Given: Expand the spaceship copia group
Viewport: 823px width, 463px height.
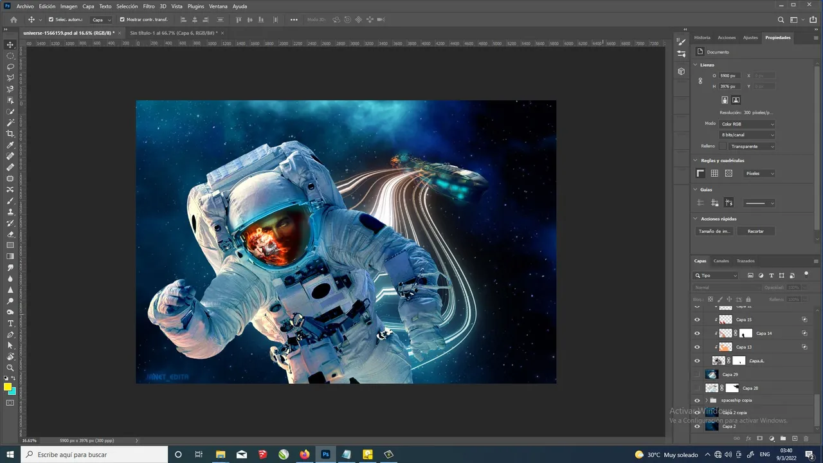Looking at the screenshot, I should 706,400.
